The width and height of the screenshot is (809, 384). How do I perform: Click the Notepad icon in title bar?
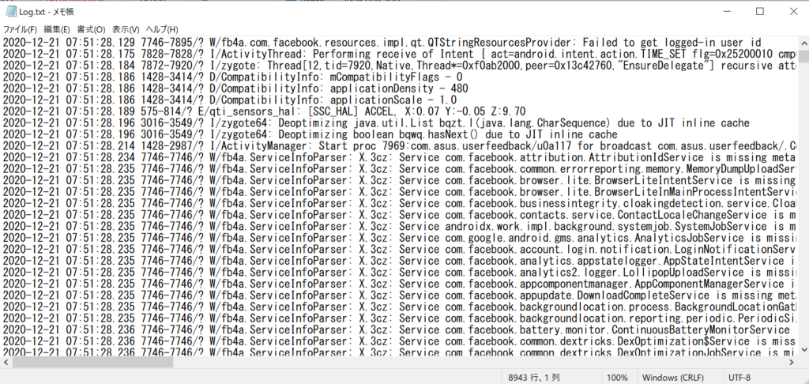(10, 11)
